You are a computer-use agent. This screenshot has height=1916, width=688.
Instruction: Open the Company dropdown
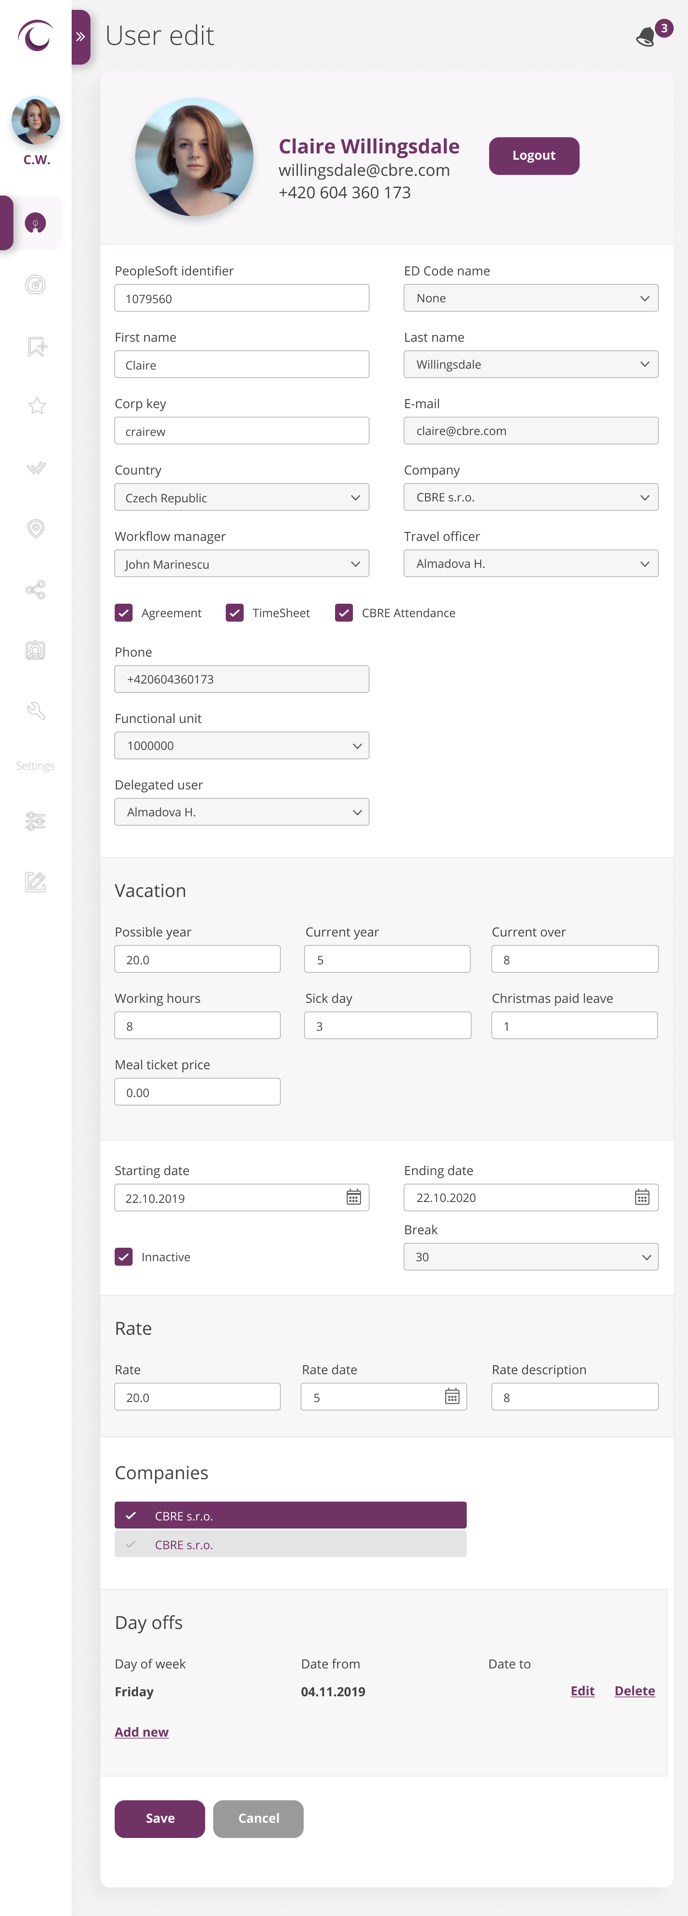[531, 497]
